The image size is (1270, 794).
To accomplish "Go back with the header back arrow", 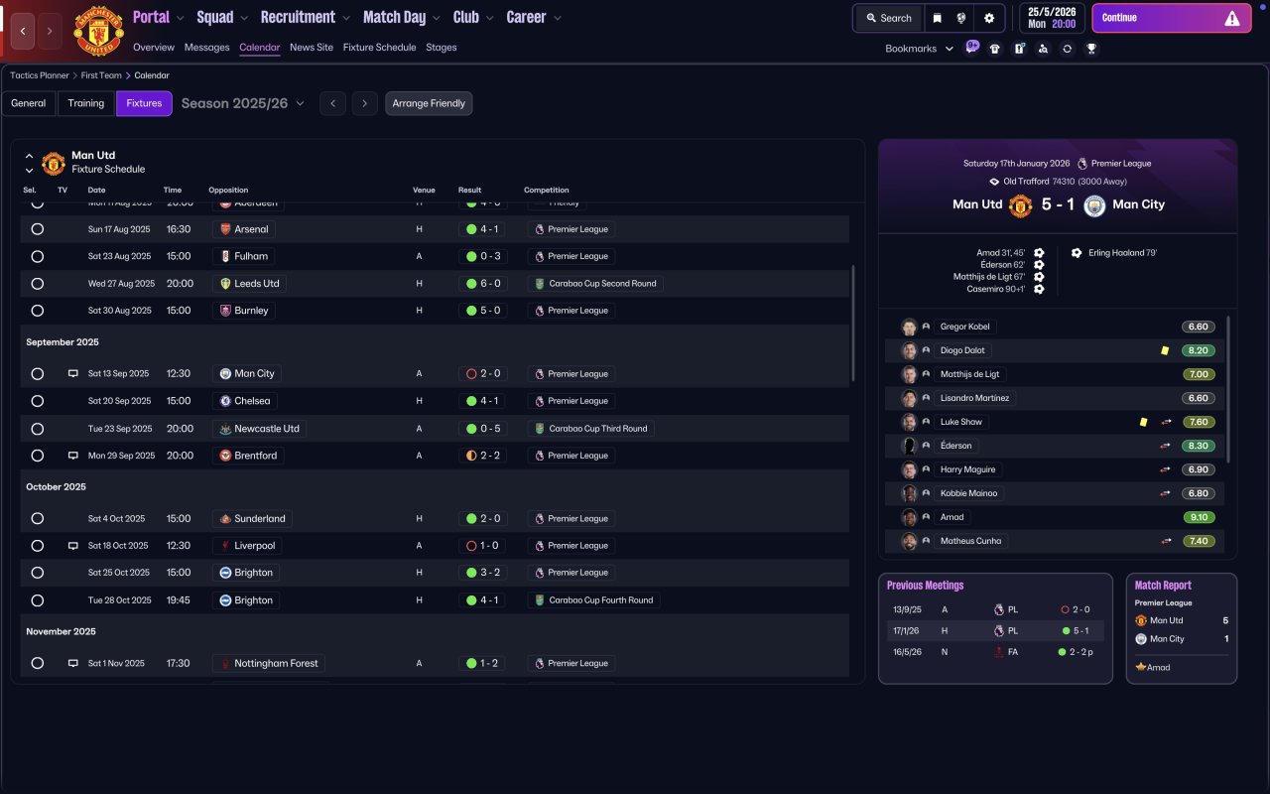I will point(23,32).
